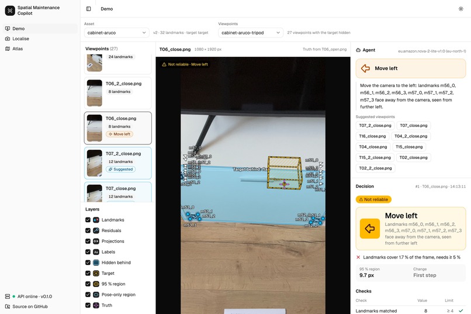Click the First step change value
Screen dimensions: 471x314
click(x=424, y=275)
